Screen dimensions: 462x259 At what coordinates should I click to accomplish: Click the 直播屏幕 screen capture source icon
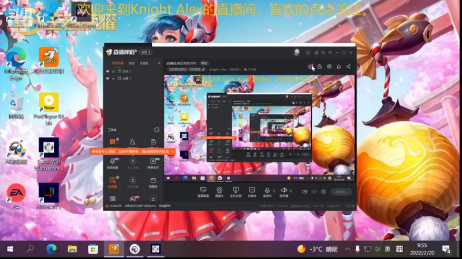(x=203, y=190)
